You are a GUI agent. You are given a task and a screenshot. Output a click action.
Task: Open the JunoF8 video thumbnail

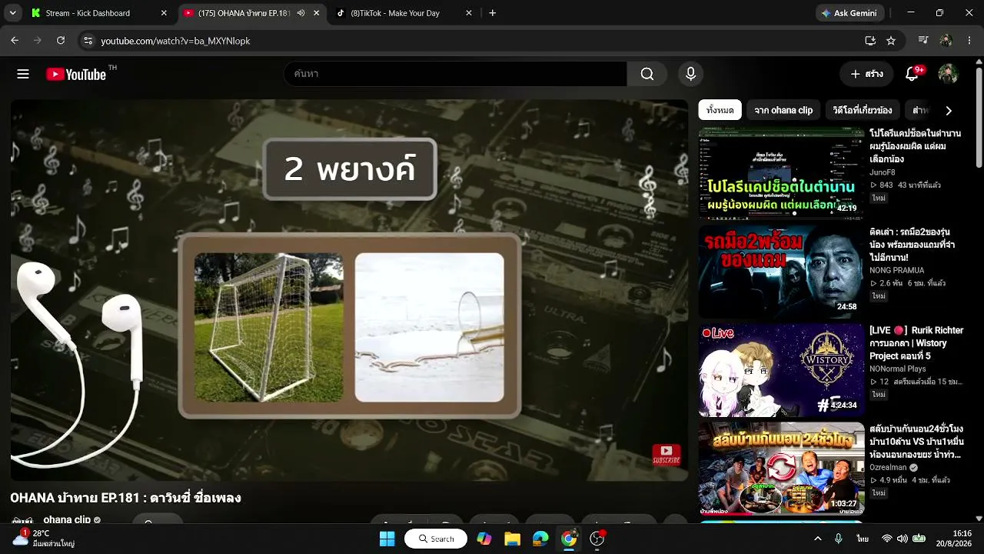click(x=782, y=173)
